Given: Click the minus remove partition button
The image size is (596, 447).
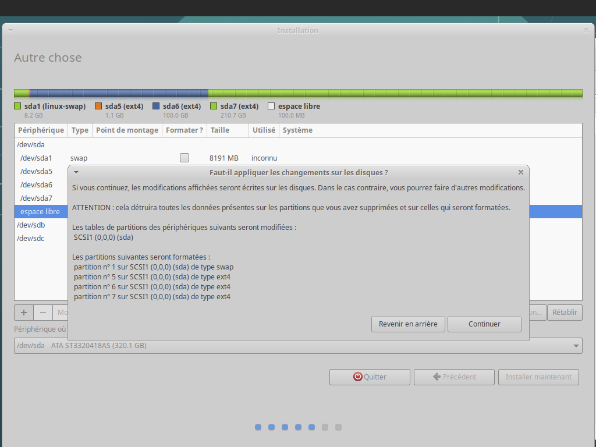Looking at the screenshot, I should point(43,313).
